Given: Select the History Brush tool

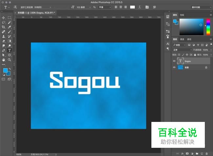Looking at the screenshot, I should [10, 36].
